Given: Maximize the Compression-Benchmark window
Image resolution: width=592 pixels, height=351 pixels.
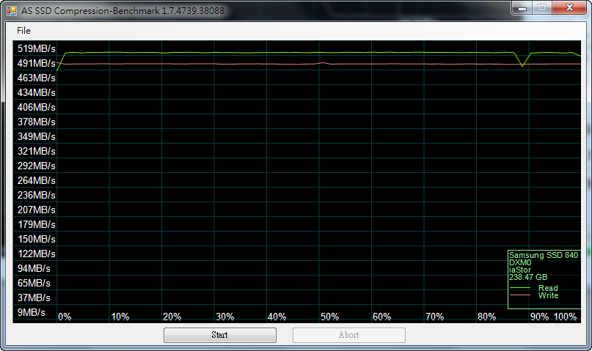Looking at the screenshot, I should (x=541, y=8).
